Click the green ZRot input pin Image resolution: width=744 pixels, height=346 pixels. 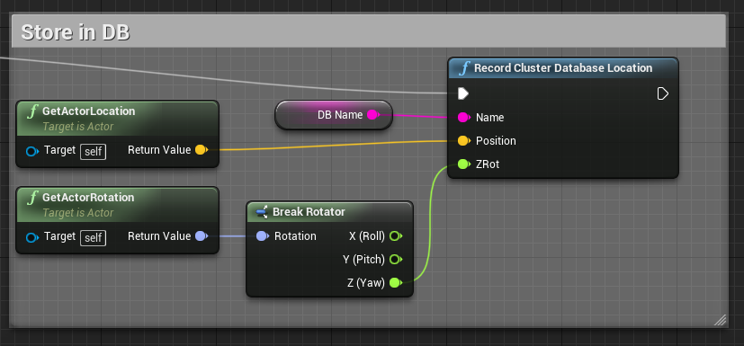pos(463,164)
